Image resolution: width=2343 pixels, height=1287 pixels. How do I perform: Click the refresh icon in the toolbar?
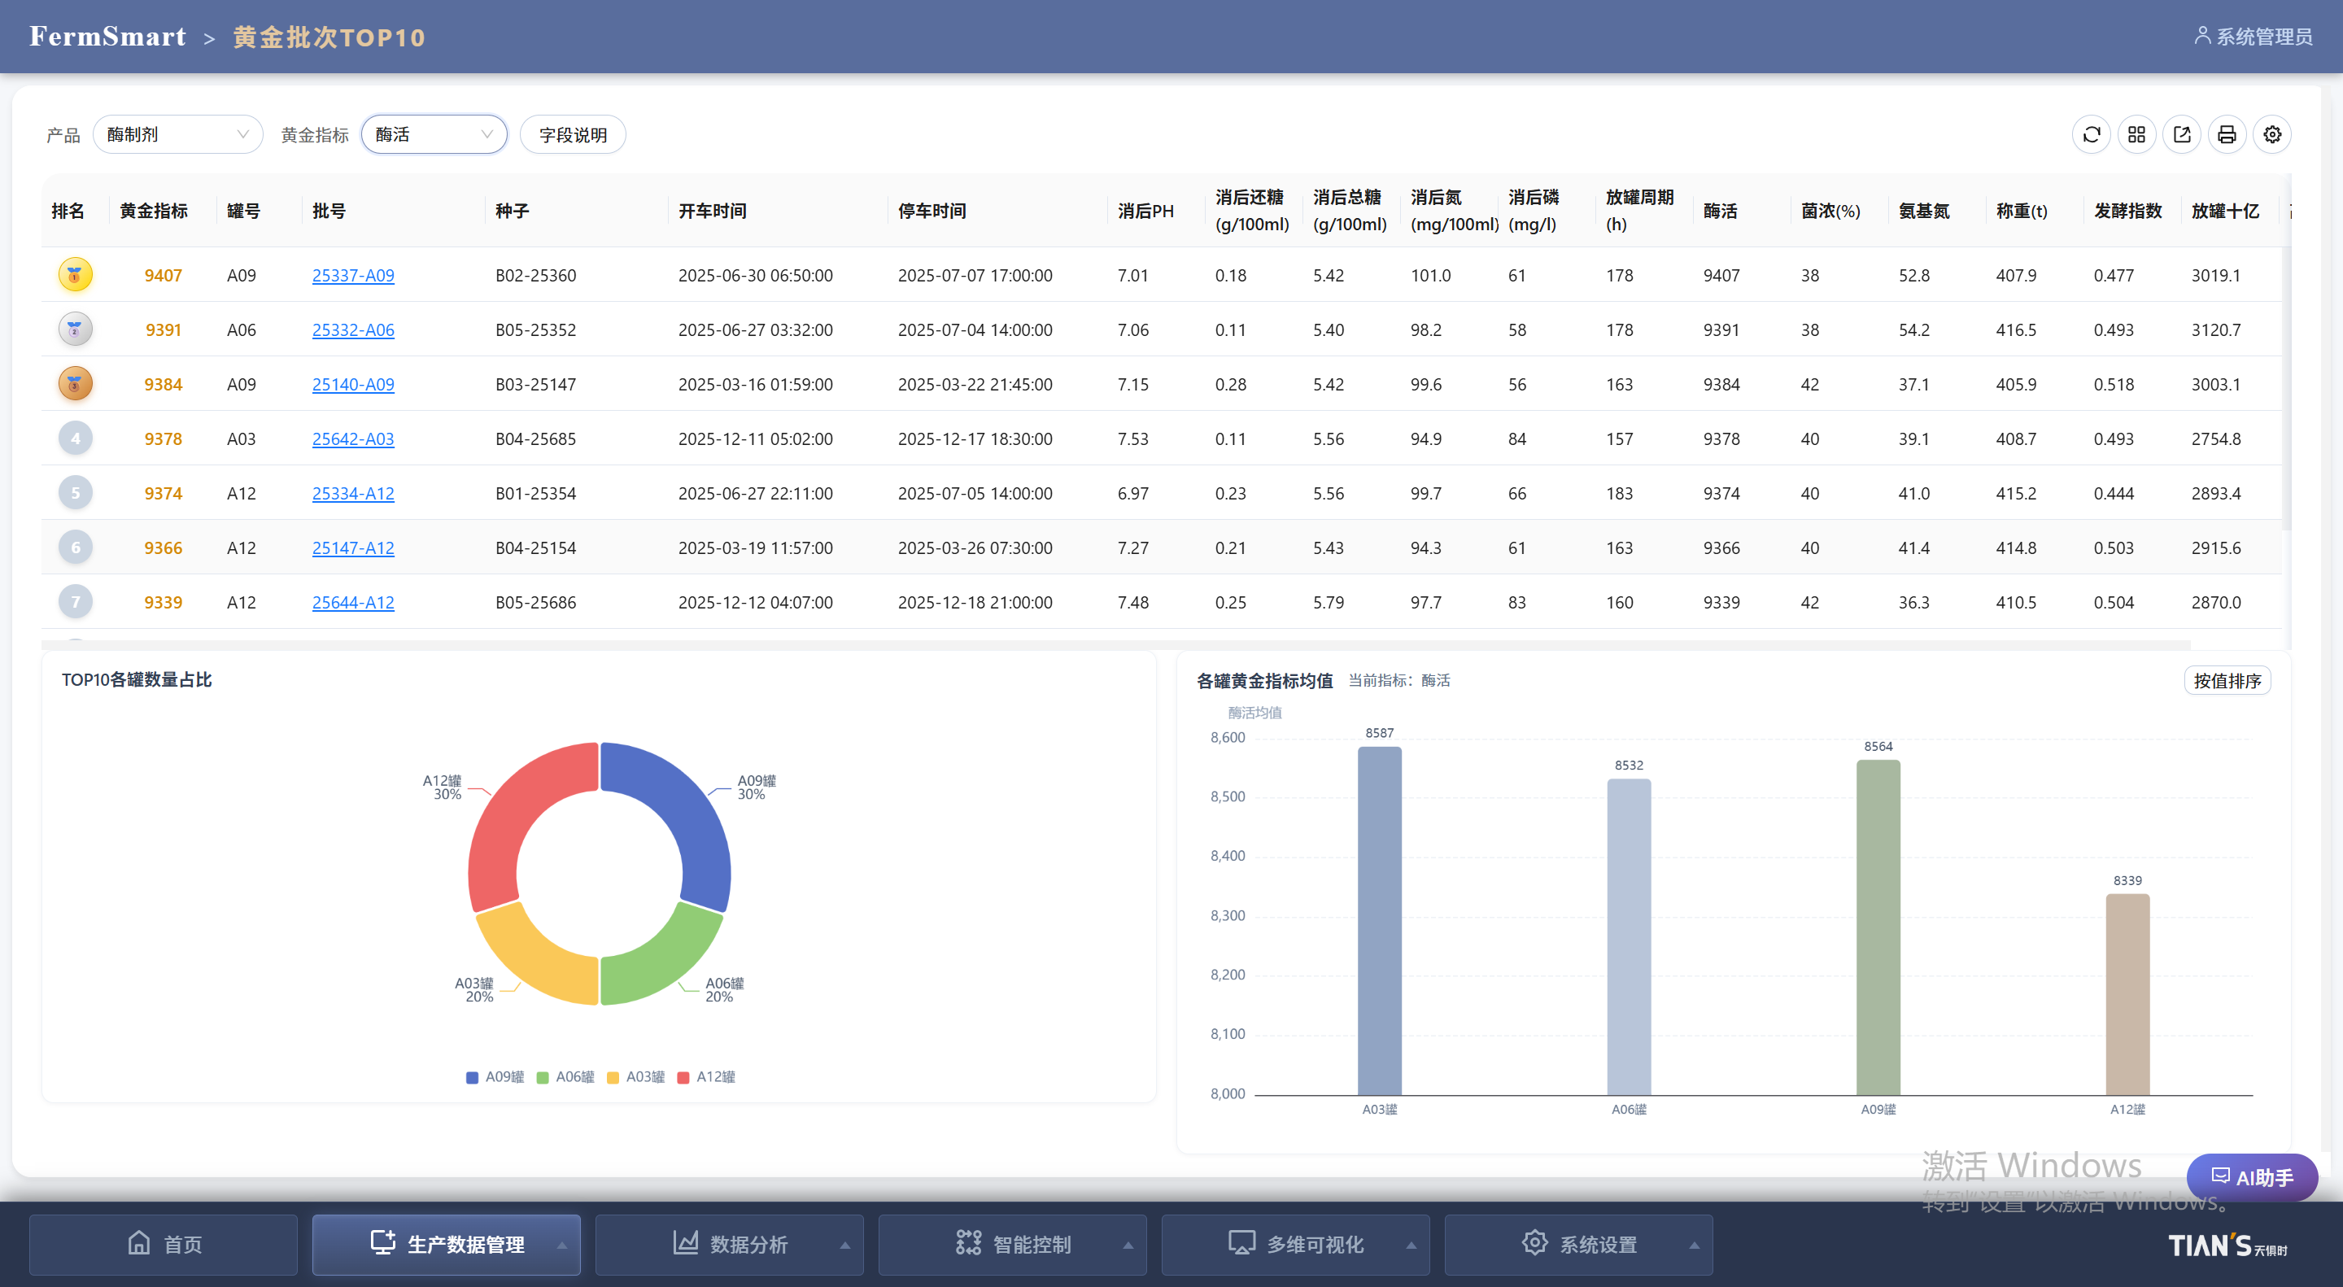[2091, 134]
